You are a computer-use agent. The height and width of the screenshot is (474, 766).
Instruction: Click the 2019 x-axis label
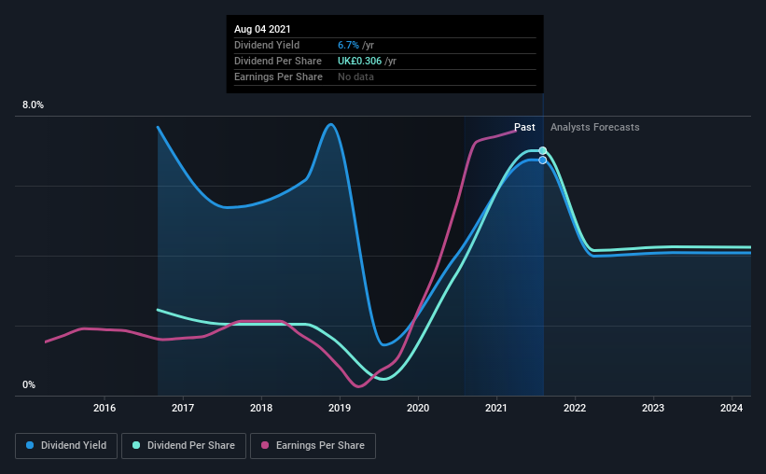(340, 408)
